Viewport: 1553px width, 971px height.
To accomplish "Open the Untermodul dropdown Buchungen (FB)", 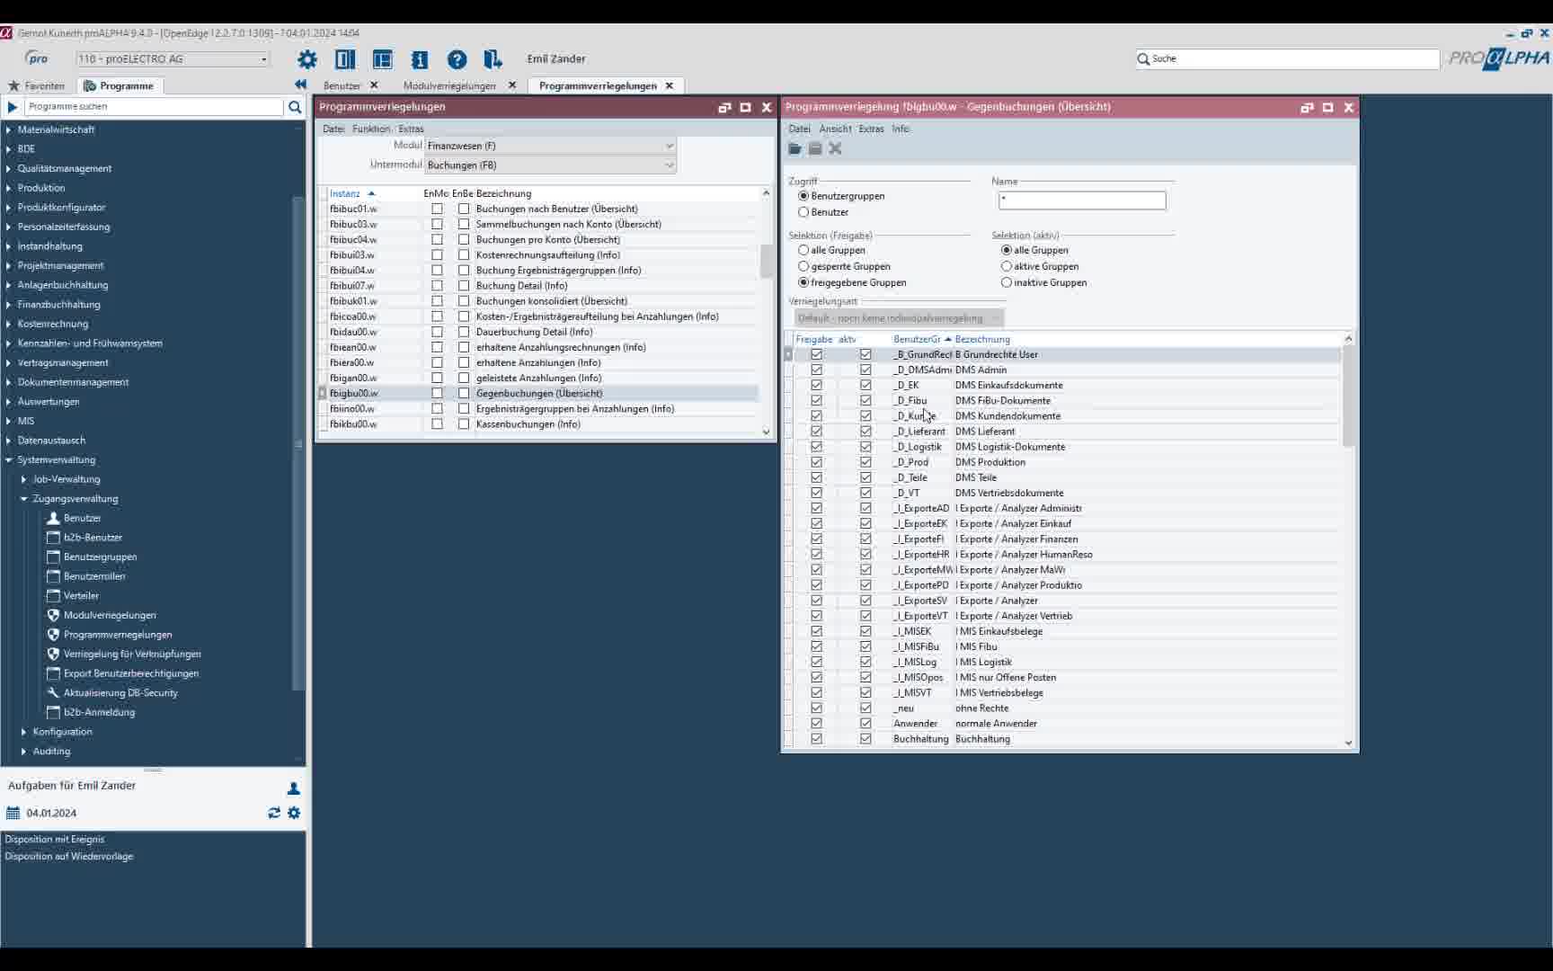I will [550, 165].
